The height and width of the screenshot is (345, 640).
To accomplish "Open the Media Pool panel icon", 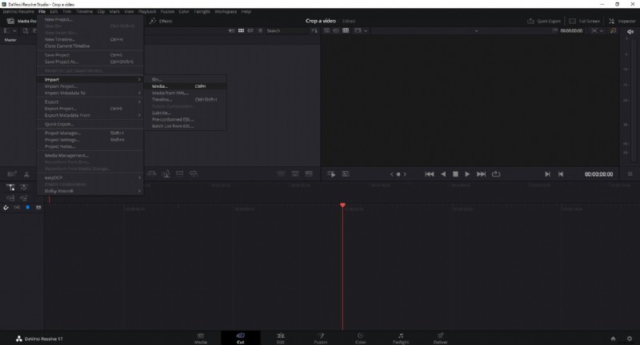I will point(10,21).
